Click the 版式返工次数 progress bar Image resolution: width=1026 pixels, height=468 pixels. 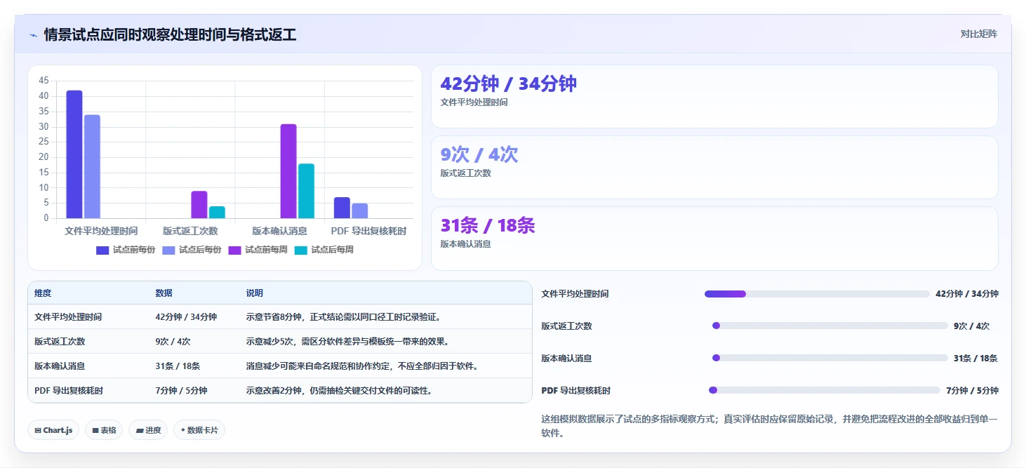tap(830, 326)
